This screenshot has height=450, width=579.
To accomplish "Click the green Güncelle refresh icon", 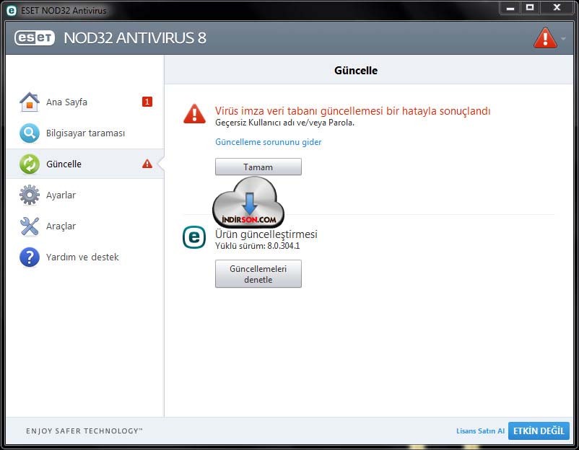I will point(30,164).
